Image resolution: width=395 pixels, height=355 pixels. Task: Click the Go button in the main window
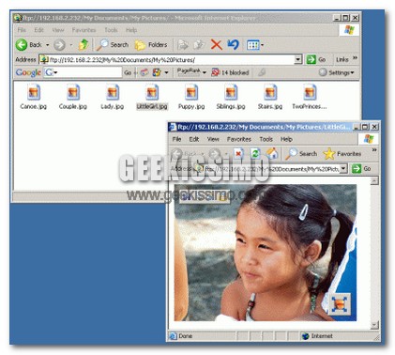click(316, 59)
